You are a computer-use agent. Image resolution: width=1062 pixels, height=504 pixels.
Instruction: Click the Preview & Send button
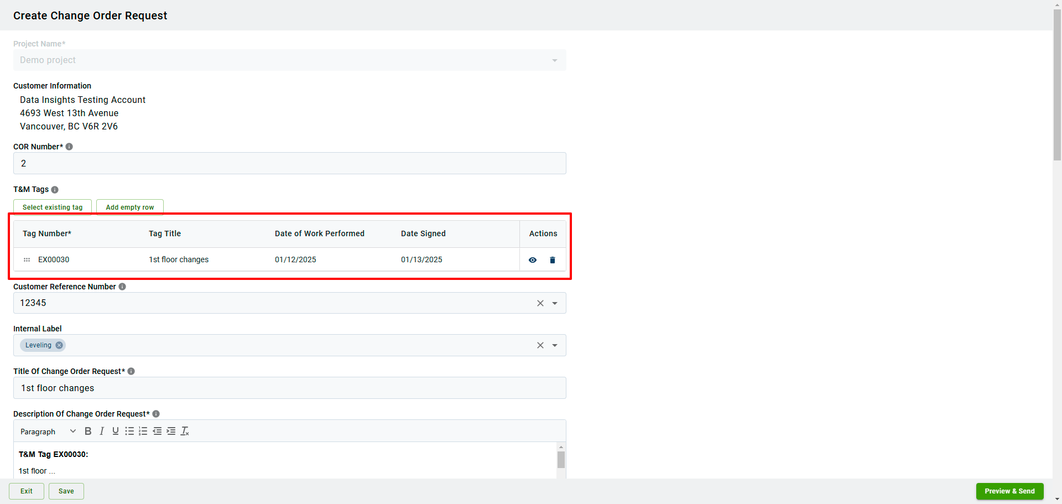click(1009, 491)
